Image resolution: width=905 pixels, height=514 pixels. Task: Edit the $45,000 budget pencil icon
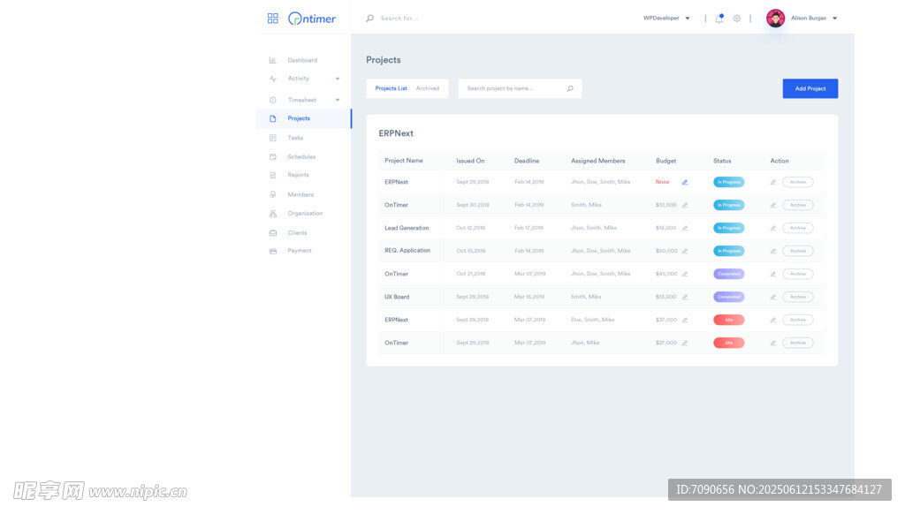pyautogui.click(x=685, y=274)
